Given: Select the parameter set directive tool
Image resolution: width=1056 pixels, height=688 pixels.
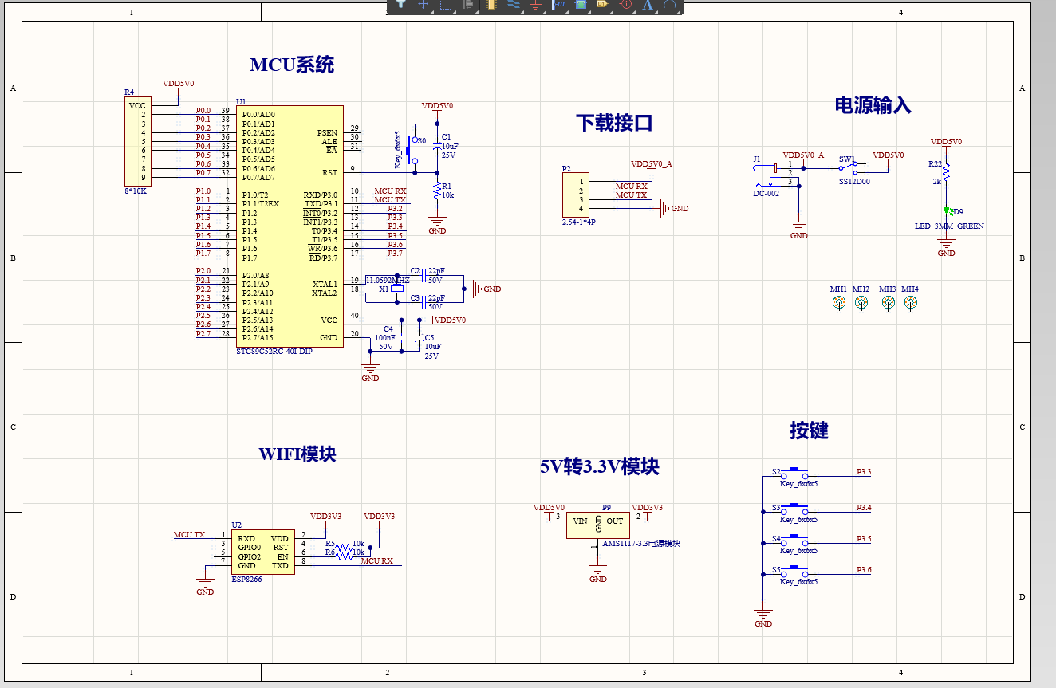Looking at the screenshot, I should coord(625,4).
